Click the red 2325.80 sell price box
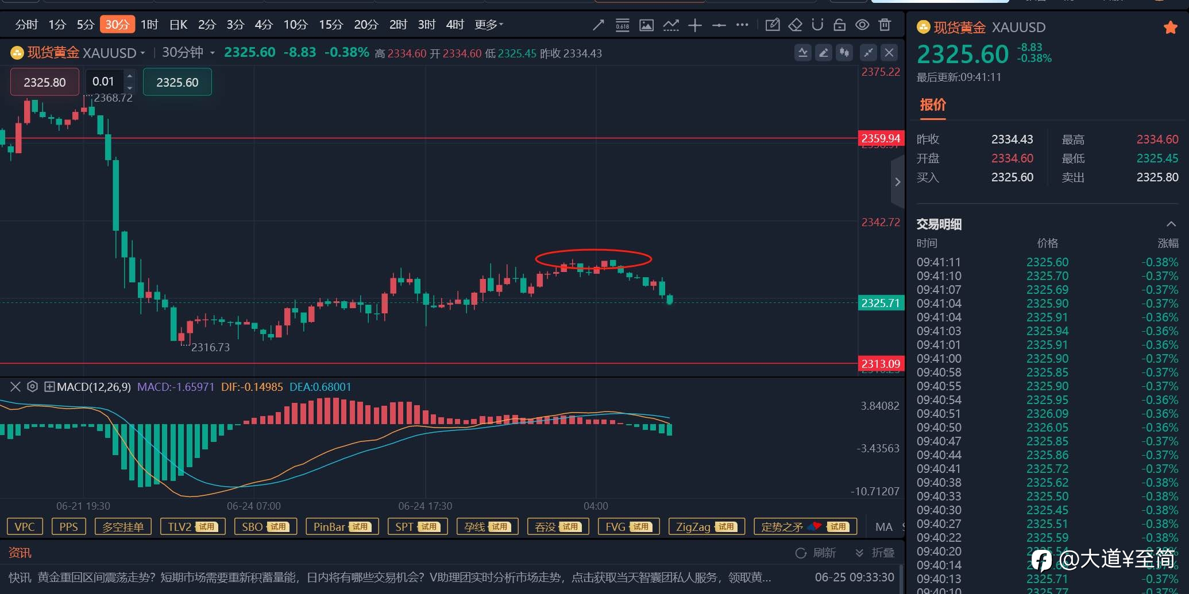Screen dimensions: 1189x594 tap(45, 82)
